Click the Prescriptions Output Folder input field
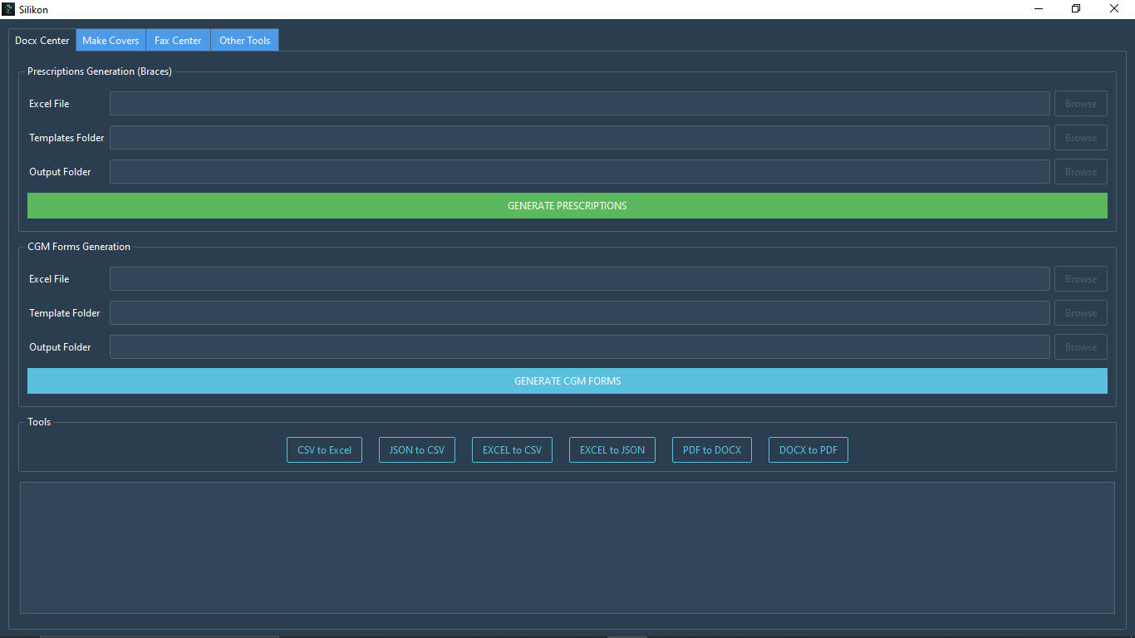Screen dimensions: 1135x638 pyautogui.click(x=580, y=172)
